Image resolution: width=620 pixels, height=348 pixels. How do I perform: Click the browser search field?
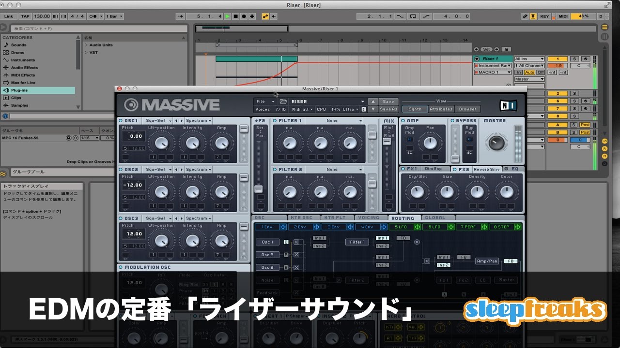click(x=99, y=29)
